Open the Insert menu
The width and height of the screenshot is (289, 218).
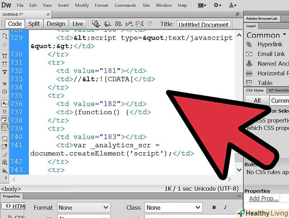point(64,5)
